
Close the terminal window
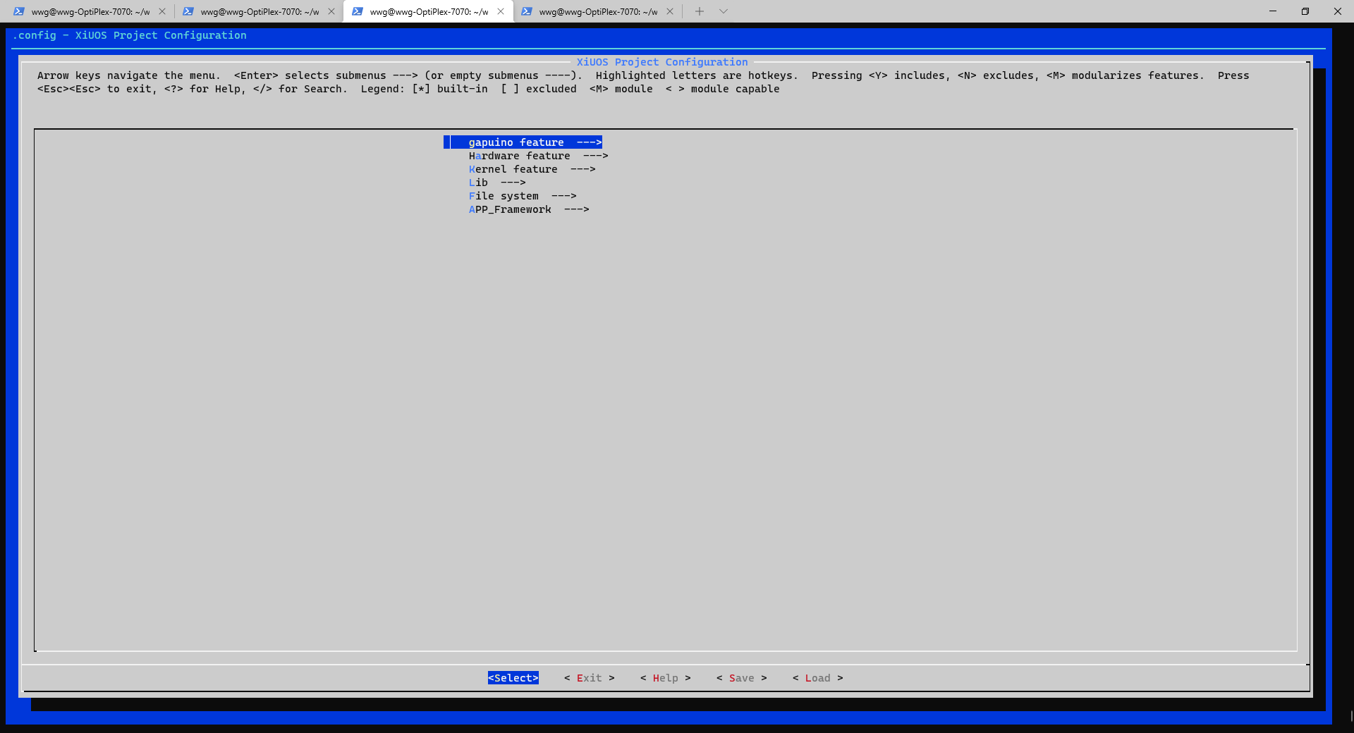click(1338, 11)
